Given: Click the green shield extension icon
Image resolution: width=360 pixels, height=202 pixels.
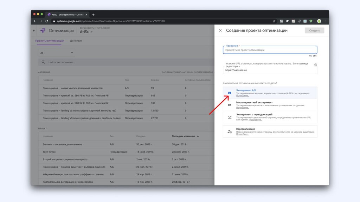Looking at the screenshot, I should tap(311, 21).
